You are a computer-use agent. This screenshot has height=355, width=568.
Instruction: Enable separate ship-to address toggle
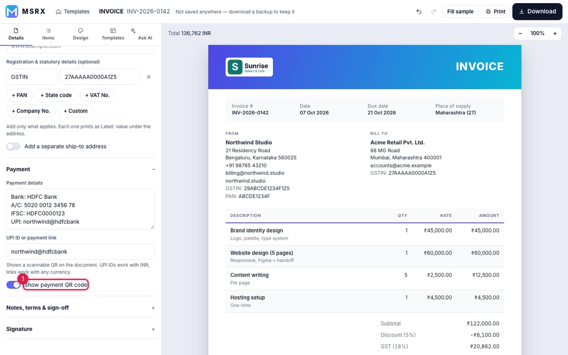(13, 146)
